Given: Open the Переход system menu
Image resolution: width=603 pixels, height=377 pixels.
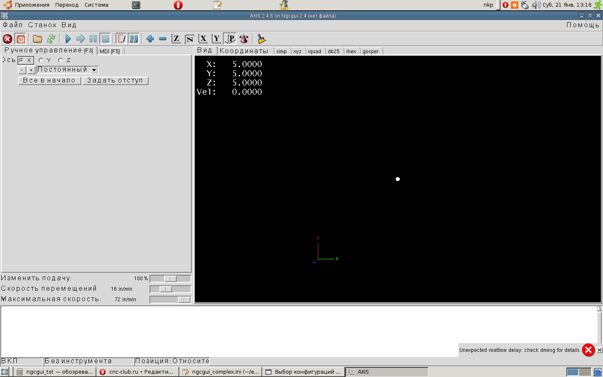Looking at the screenshot, I should click(67, 5).
